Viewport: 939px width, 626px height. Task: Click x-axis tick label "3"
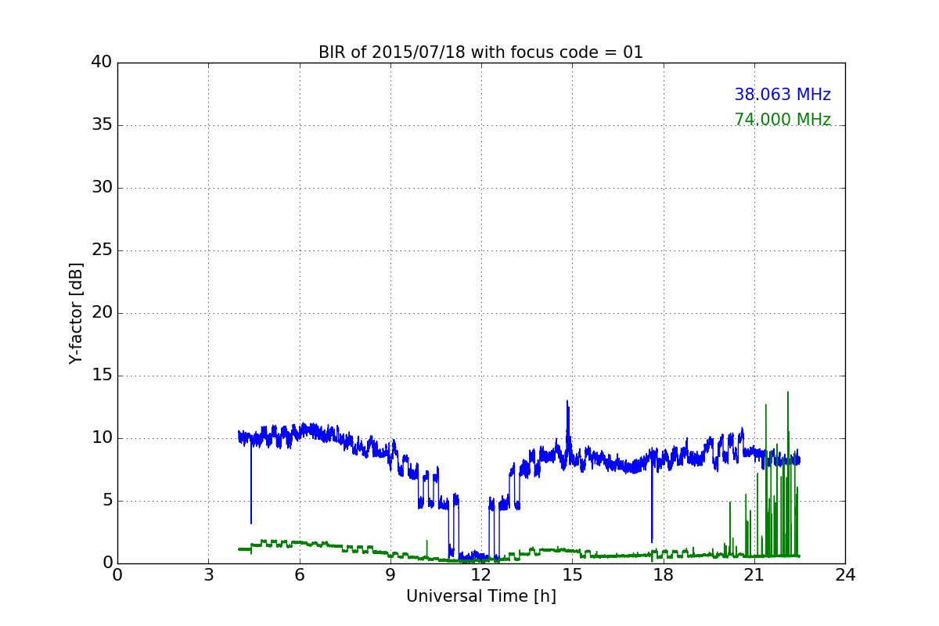[x=208, y=575]
